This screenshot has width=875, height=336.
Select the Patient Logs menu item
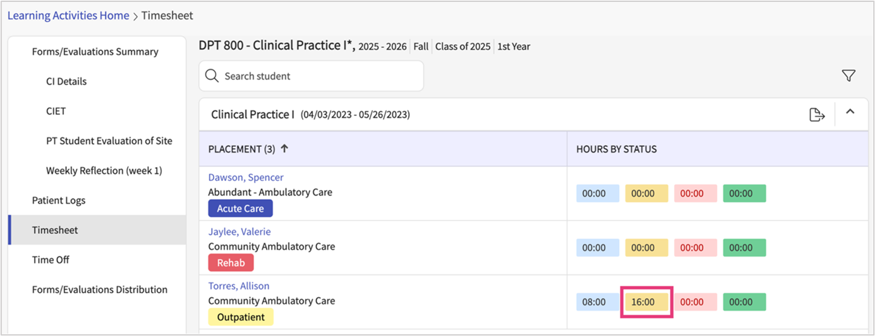point(59,200)
